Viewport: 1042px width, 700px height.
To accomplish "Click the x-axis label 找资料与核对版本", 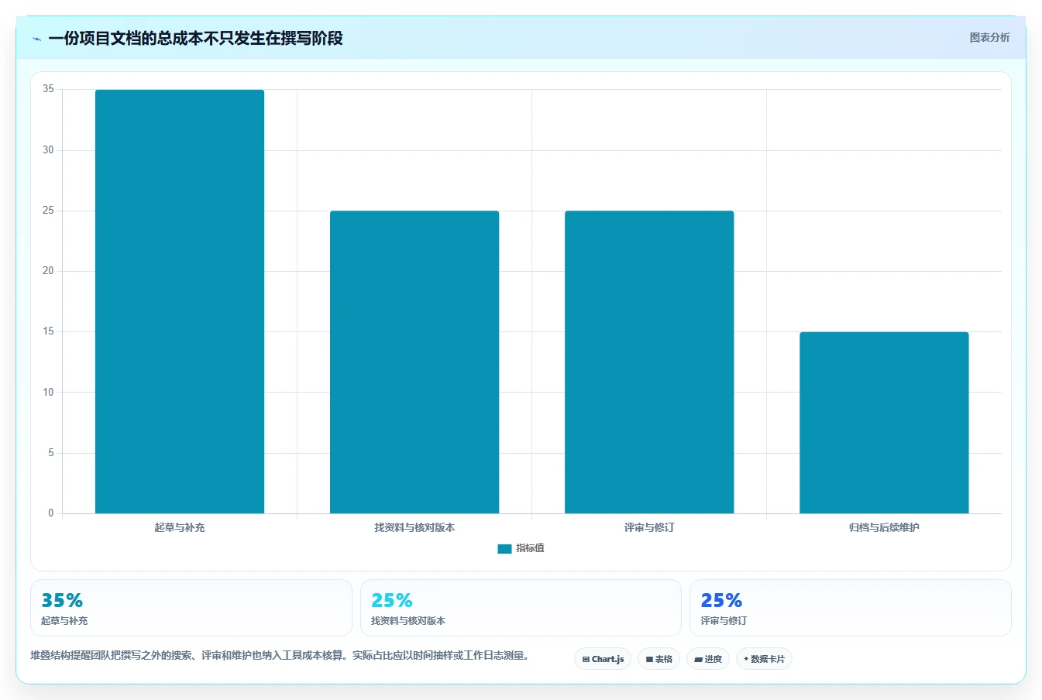I will [x=414, y=527].
